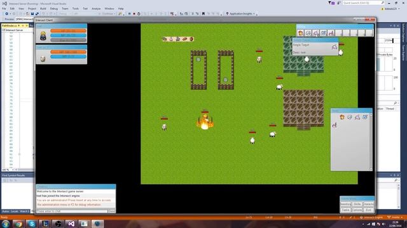Click the player portrait in the top status panel
The image size is (407, 228).
coord(43,35)
